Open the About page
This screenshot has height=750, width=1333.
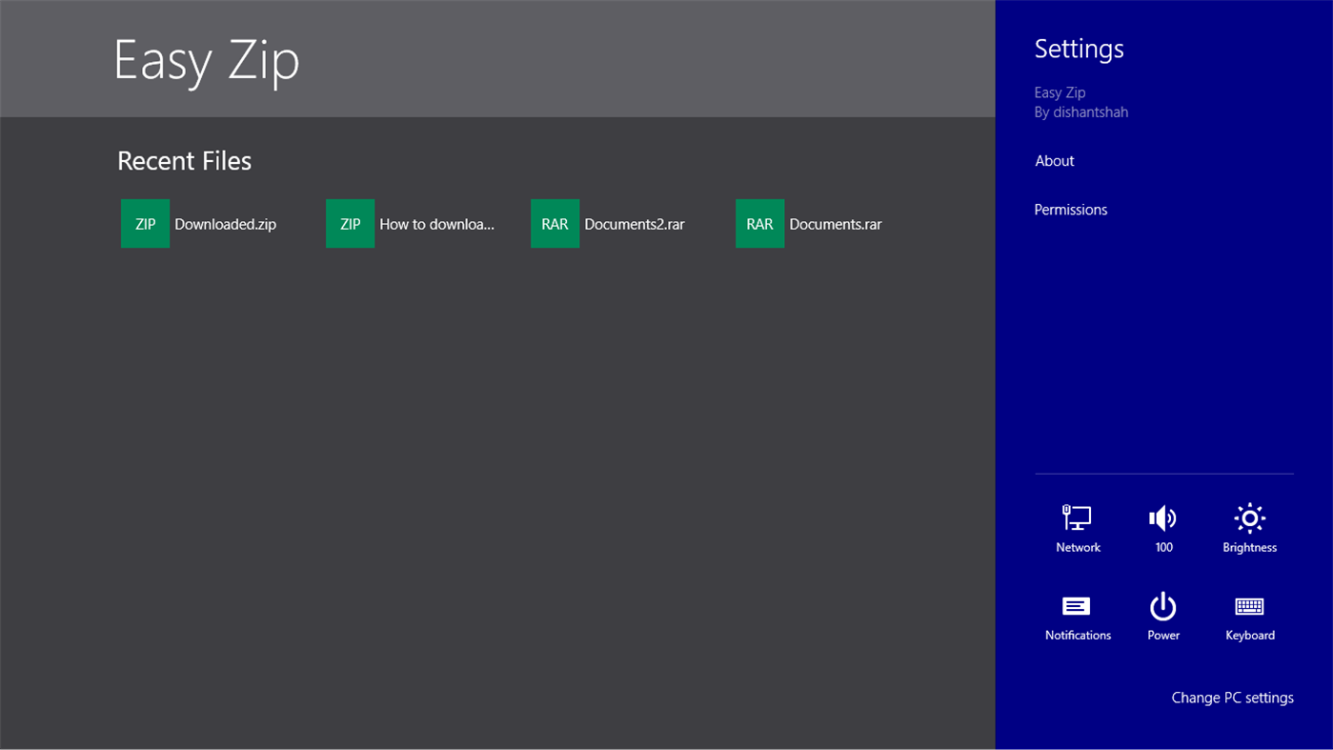click(1054, 160)
